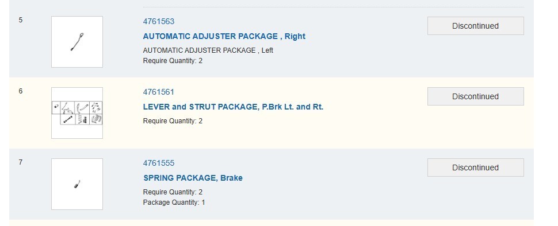Follow part number link 4761561
The width and height of the screenshot is (558, 226).
point(159,92)
